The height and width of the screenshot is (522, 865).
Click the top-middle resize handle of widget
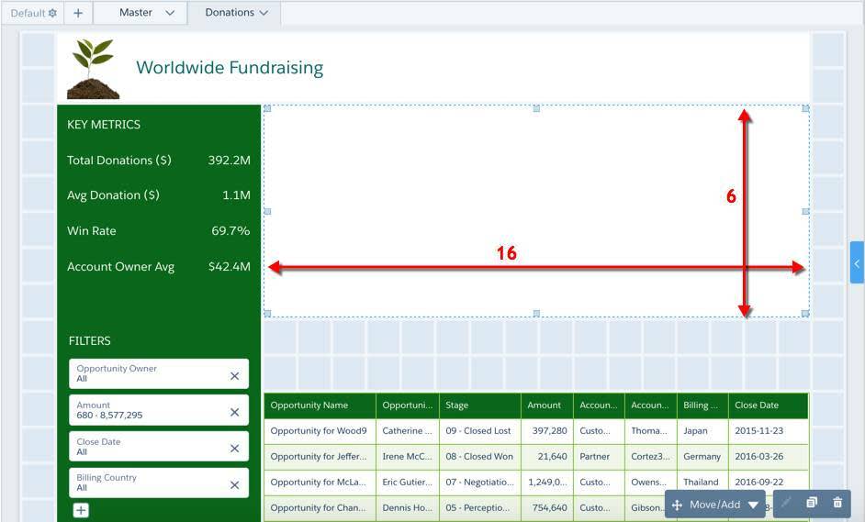536,108
